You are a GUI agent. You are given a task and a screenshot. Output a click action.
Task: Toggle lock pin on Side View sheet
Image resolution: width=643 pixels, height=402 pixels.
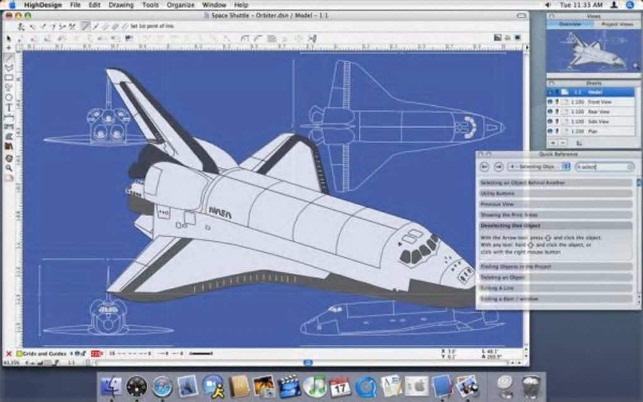pyautogui.click(x=557, y=122)
